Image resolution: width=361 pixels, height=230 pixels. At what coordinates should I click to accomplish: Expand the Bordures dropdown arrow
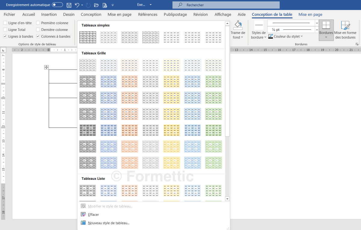(x=326, y=37)
